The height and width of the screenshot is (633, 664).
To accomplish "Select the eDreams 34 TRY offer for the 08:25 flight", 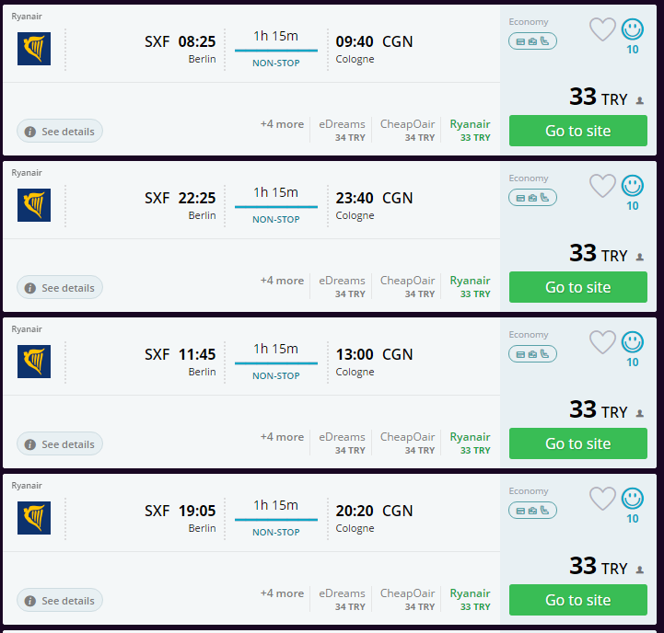I will pyautogui.click(x=343, y=130).
